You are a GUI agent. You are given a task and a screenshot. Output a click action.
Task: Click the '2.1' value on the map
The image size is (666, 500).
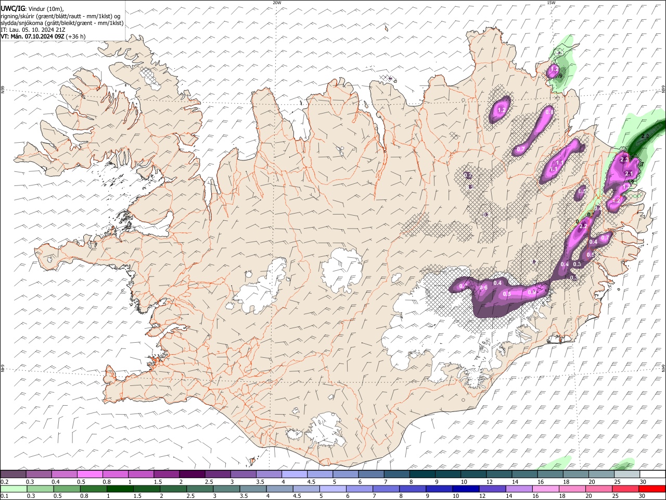coord(629,173)
